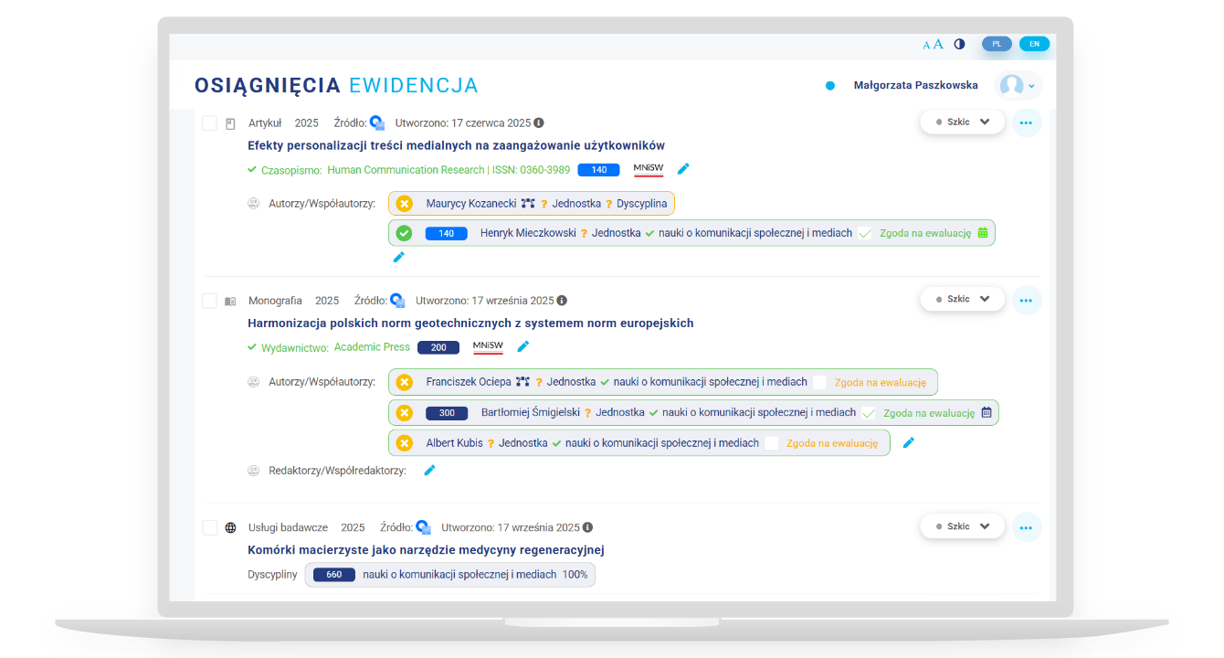
Task: Tick Zgoda na ewaluację for Franciszek Ociepa
Action: [819, 382]
